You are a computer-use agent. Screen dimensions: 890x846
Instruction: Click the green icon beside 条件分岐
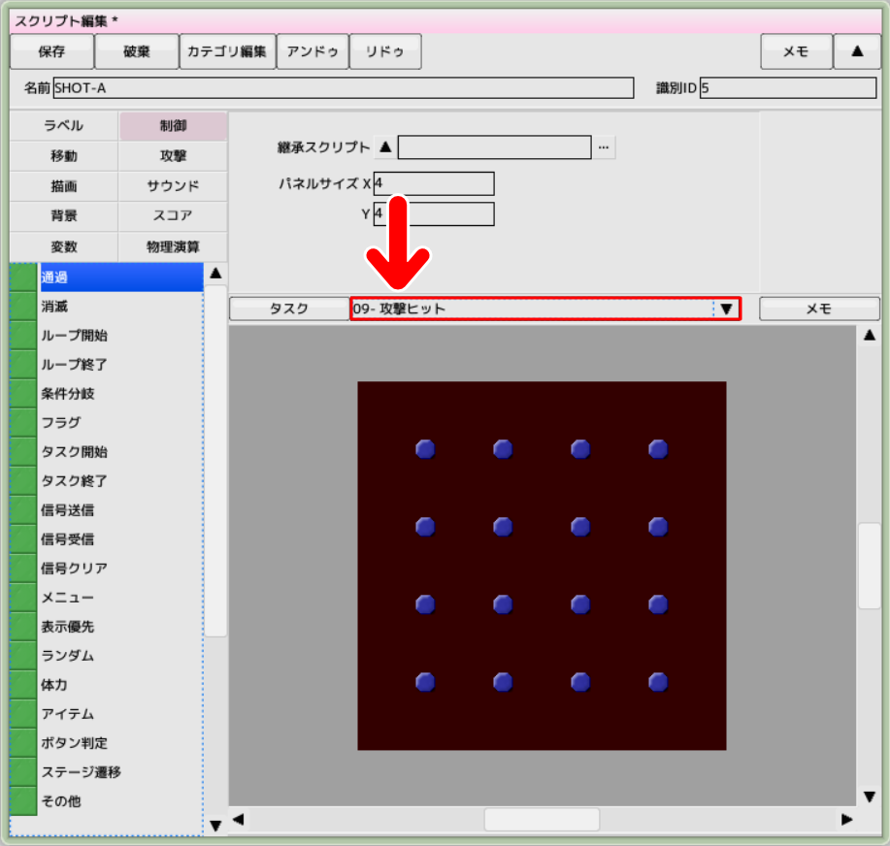[x=23, y=394]
